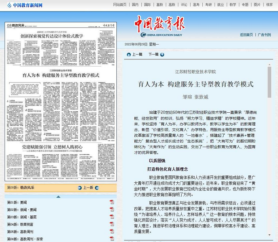
Task: Click the authors line 邹瑄 张致诚
Action: (x=196, y=97)
